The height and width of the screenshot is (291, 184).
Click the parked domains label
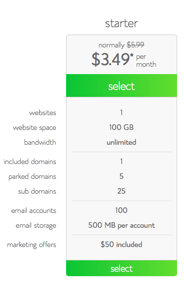[x=32, y=176]
